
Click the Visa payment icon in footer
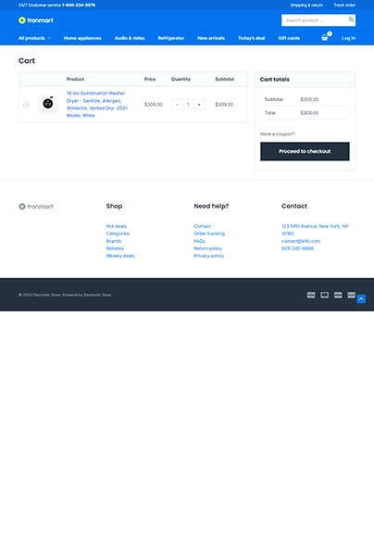click(x=311, y=295)
